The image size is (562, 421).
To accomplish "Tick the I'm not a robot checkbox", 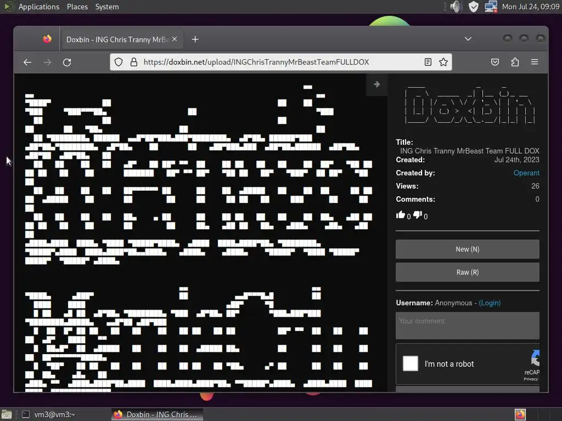I will click(x=411, y=363).
